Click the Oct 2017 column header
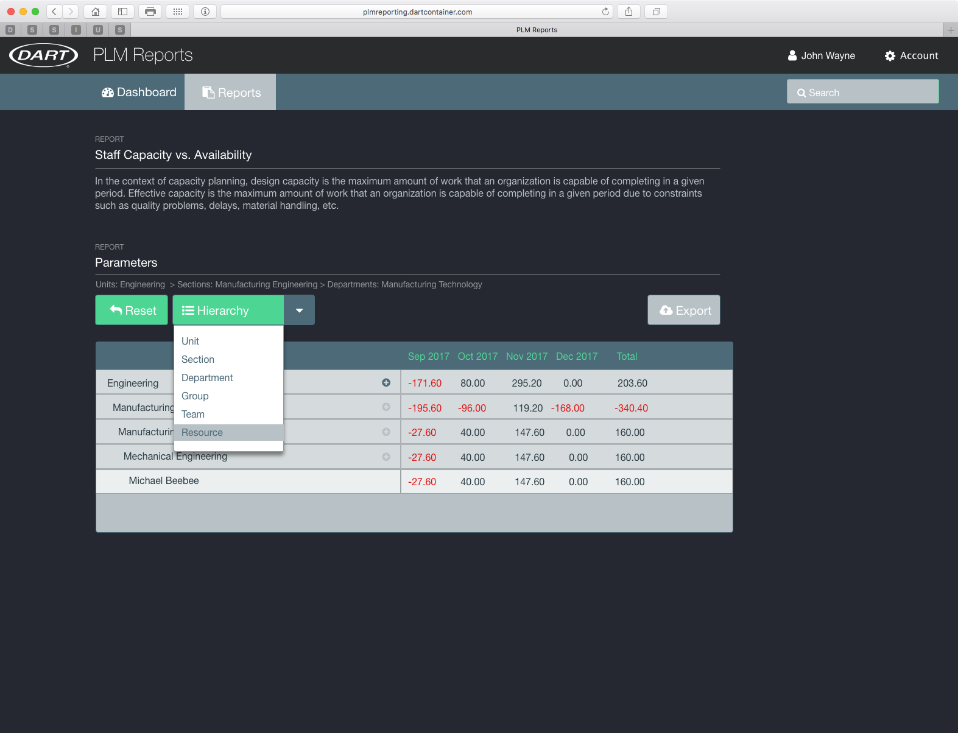 click(x=477, y=356)
